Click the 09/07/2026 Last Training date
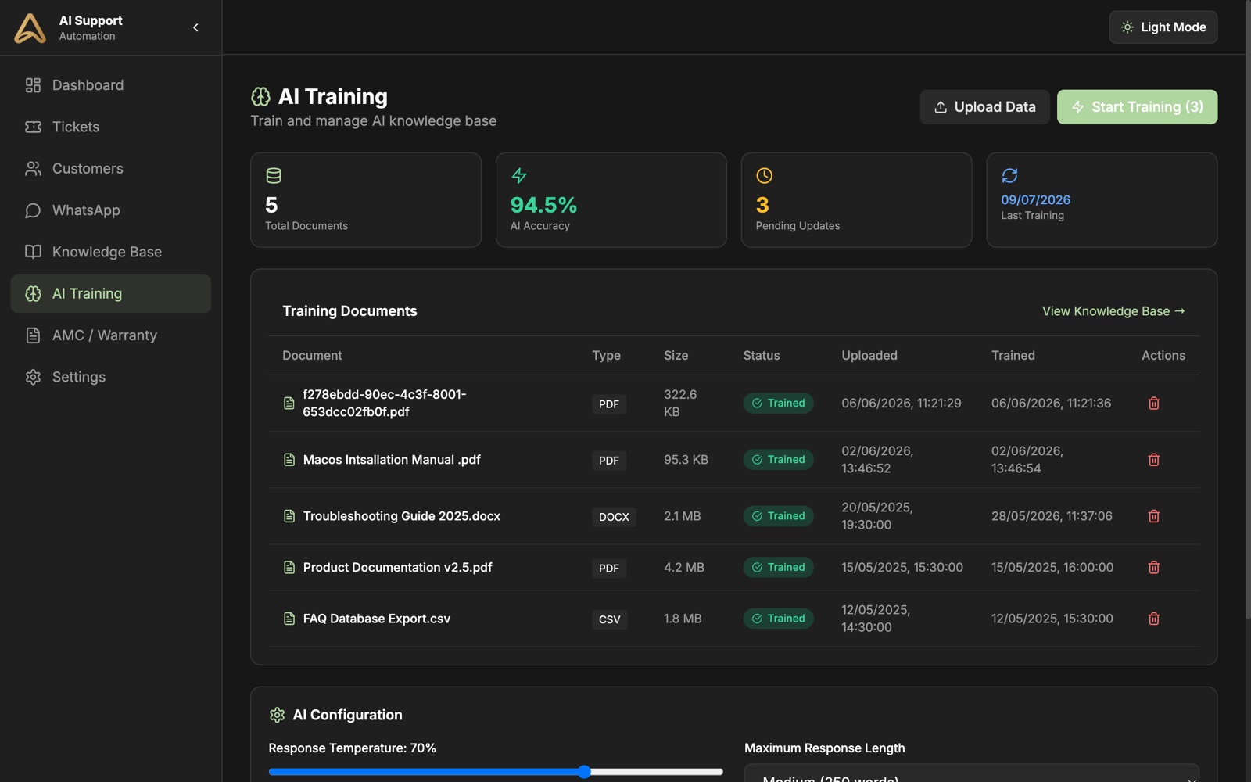Viewport: 1251px width, 782px height. click(x=1035, y=200)
